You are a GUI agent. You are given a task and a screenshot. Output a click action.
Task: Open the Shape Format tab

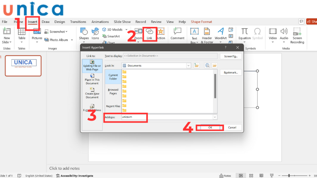click(201, 22)
